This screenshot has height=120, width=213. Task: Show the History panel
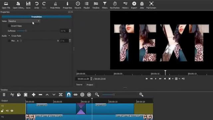(125, 5)
